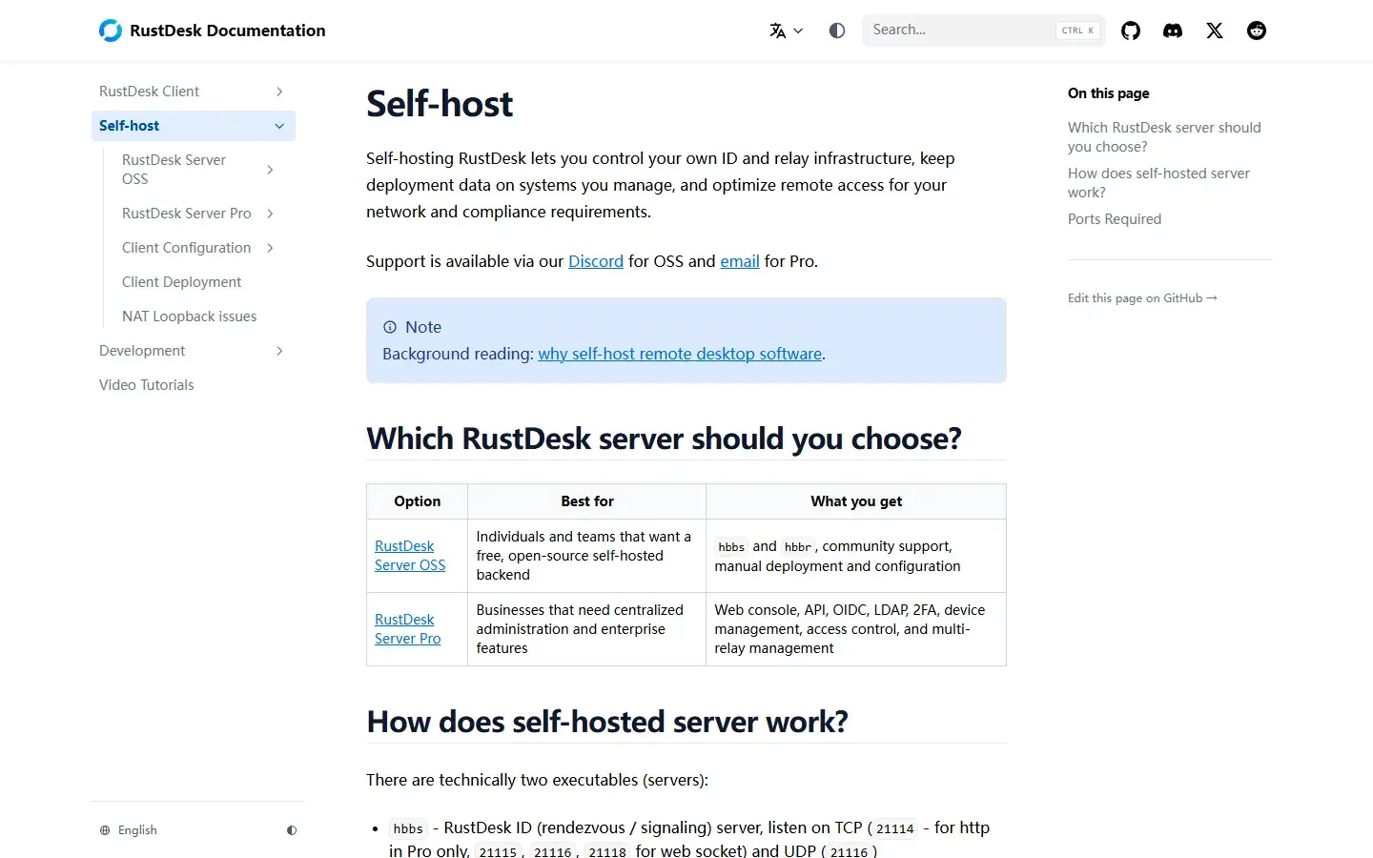Click the English language selector at bottom

click(x=137, y=830)
